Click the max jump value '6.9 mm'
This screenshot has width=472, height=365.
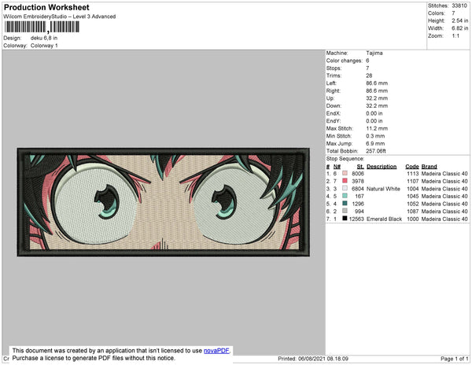pos(375,143)
